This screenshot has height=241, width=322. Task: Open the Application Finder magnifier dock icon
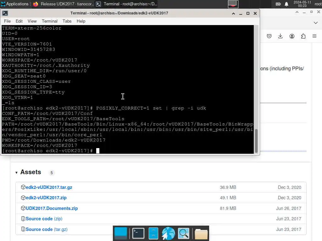[x=183, y=233]
